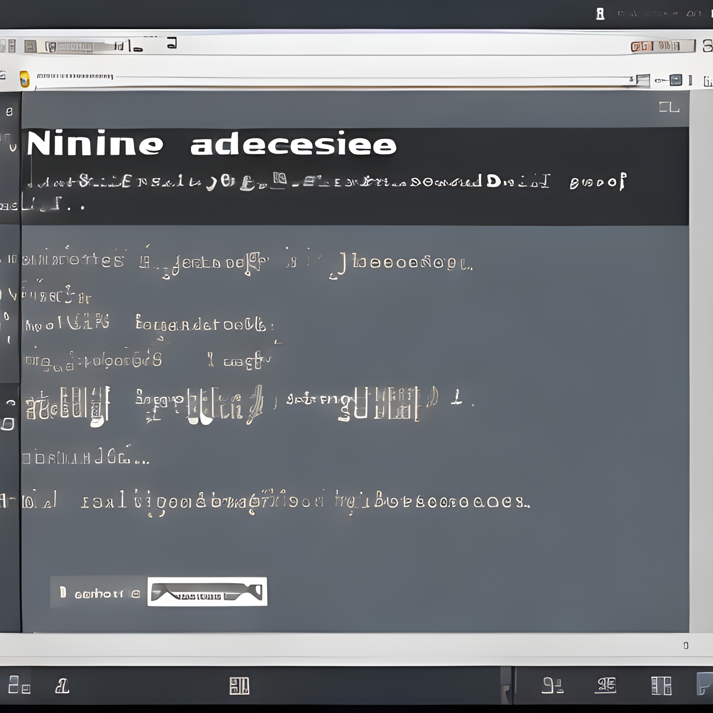
Task: Click the dark labeled button left of white box
Action: [99, 592]
